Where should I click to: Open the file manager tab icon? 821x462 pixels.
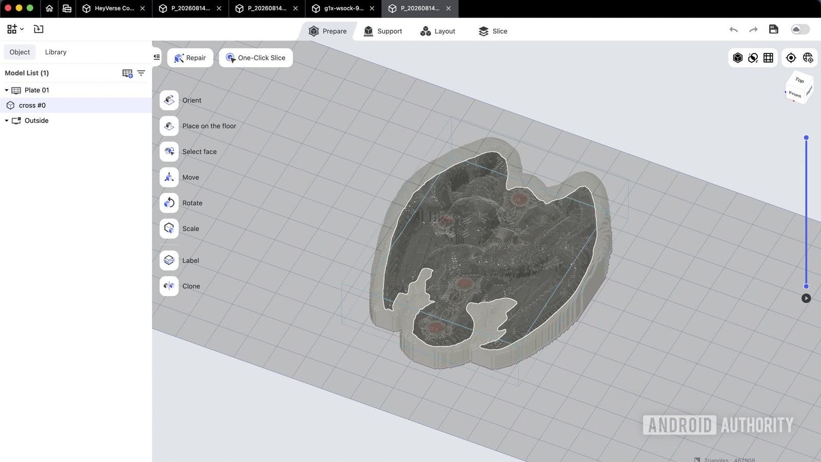[67, 8]
